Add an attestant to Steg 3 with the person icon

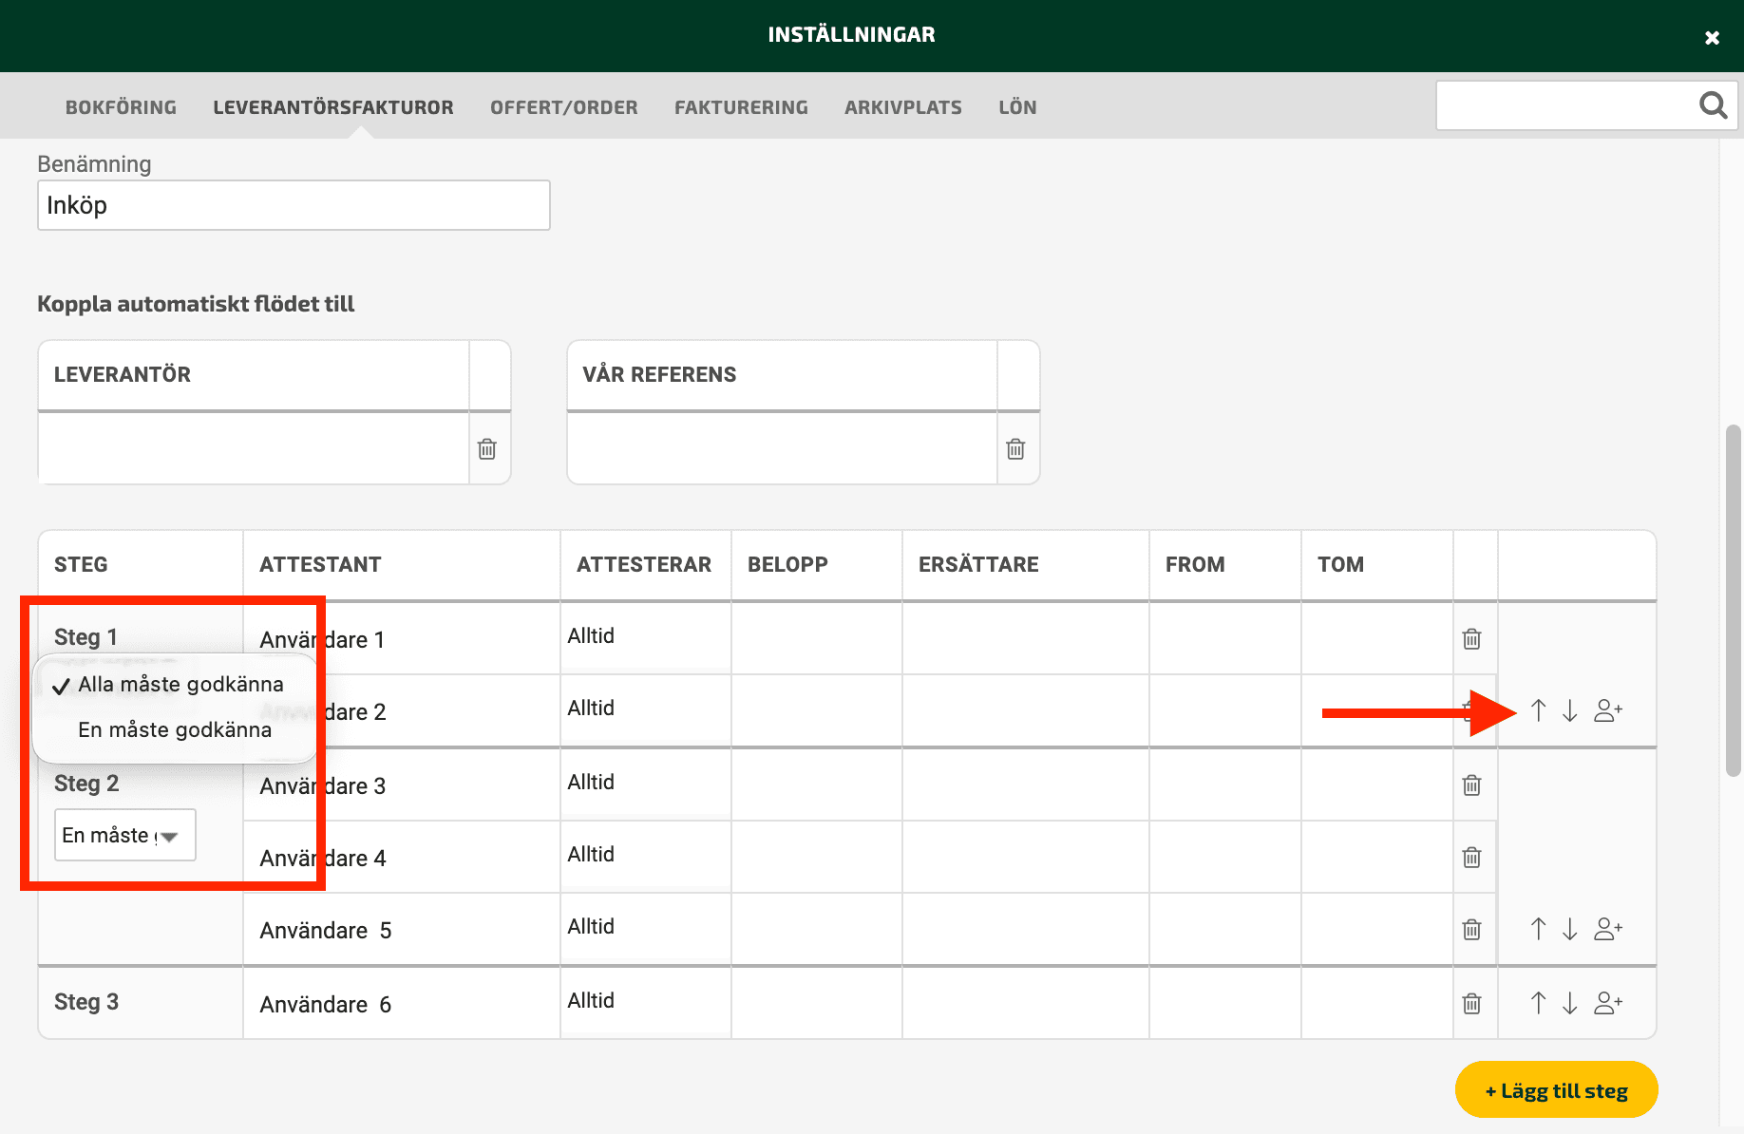click(1608, 1003)
